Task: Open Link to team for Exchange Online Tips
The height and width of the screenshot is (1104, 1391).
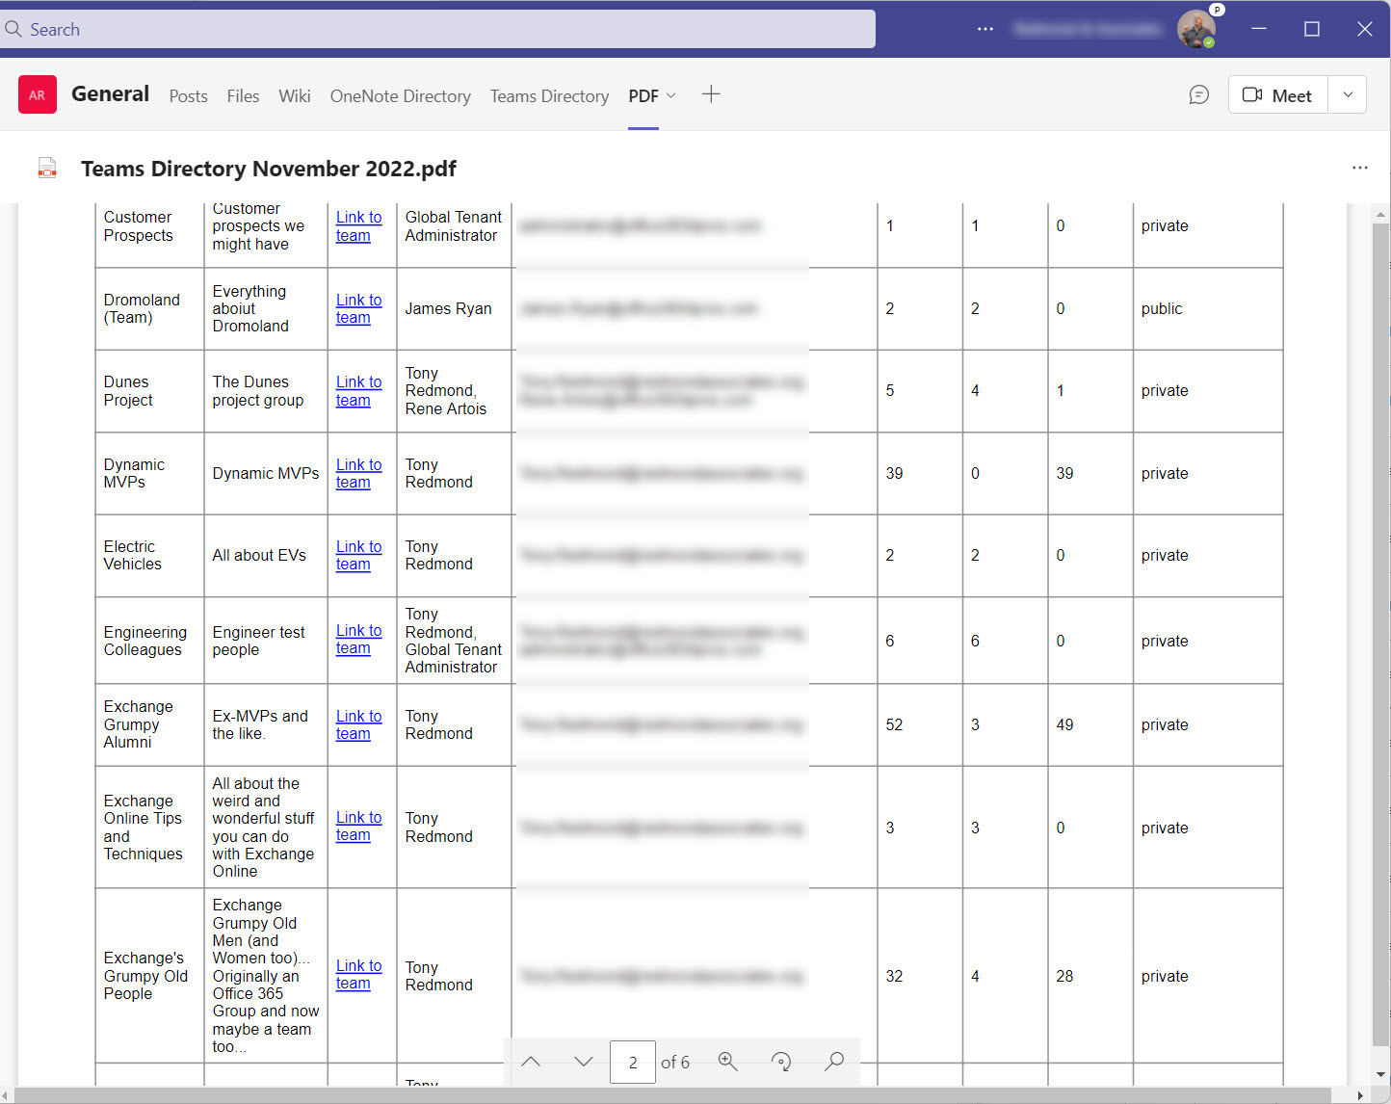Action: tap(358, 826)
